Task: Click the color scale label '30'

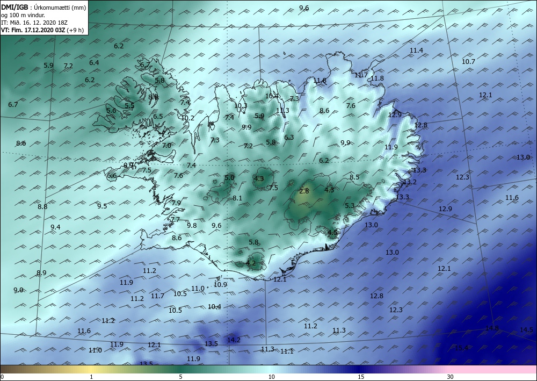Action: [x=450, y=377]
